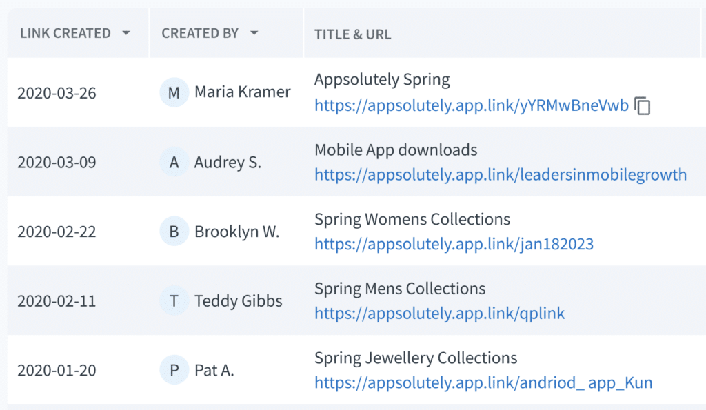Click the Mobile App downloads title text

click(396, 150)
